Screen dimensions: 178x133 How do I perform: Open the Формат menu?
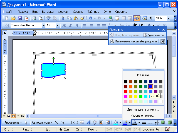[63, 12]
